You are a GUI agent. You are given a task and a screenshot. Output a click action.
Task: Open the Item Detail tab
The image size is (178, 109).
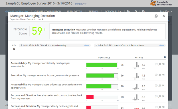click(74, 11)
